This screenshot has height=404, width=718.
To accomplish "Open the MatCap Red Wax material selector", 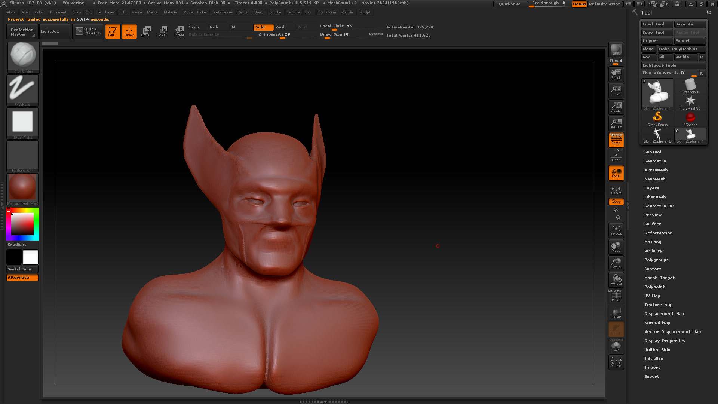I will click(x=23, y=189).
